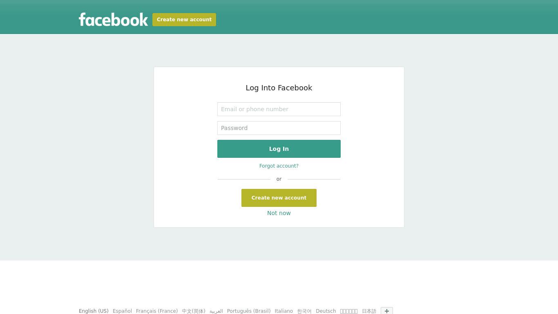Switch language to Arabic
558x314 pixels.
pyautogui.click(x=216, y=311)
